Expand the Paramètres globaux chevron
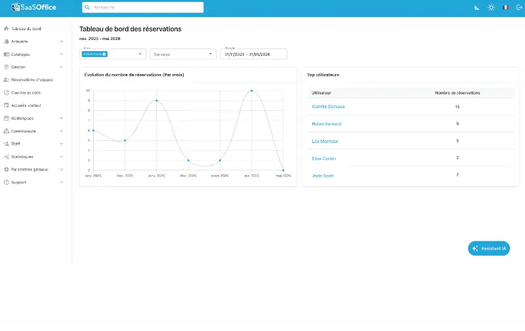 coord(61,170)
